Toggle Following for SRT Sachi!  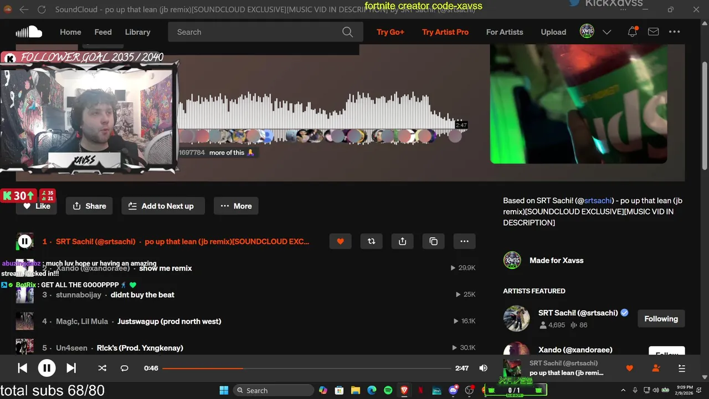(x=661, y=319)
